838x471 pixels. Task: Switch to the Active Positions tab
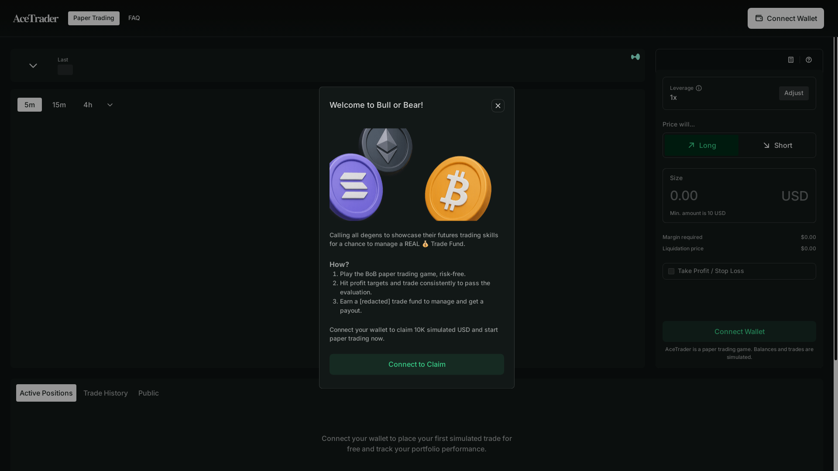(x=46, y=393)
